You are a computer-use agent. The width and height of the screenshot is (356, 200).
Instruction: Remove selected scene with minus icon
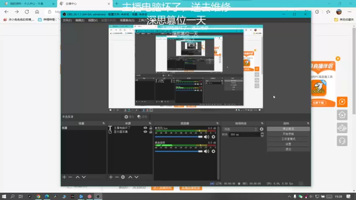70,177
